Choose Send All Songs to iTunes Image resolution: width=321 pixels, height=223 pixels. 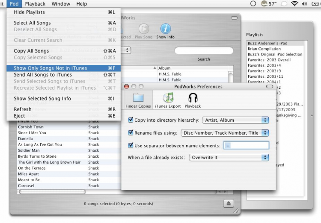tap(64, 75)
